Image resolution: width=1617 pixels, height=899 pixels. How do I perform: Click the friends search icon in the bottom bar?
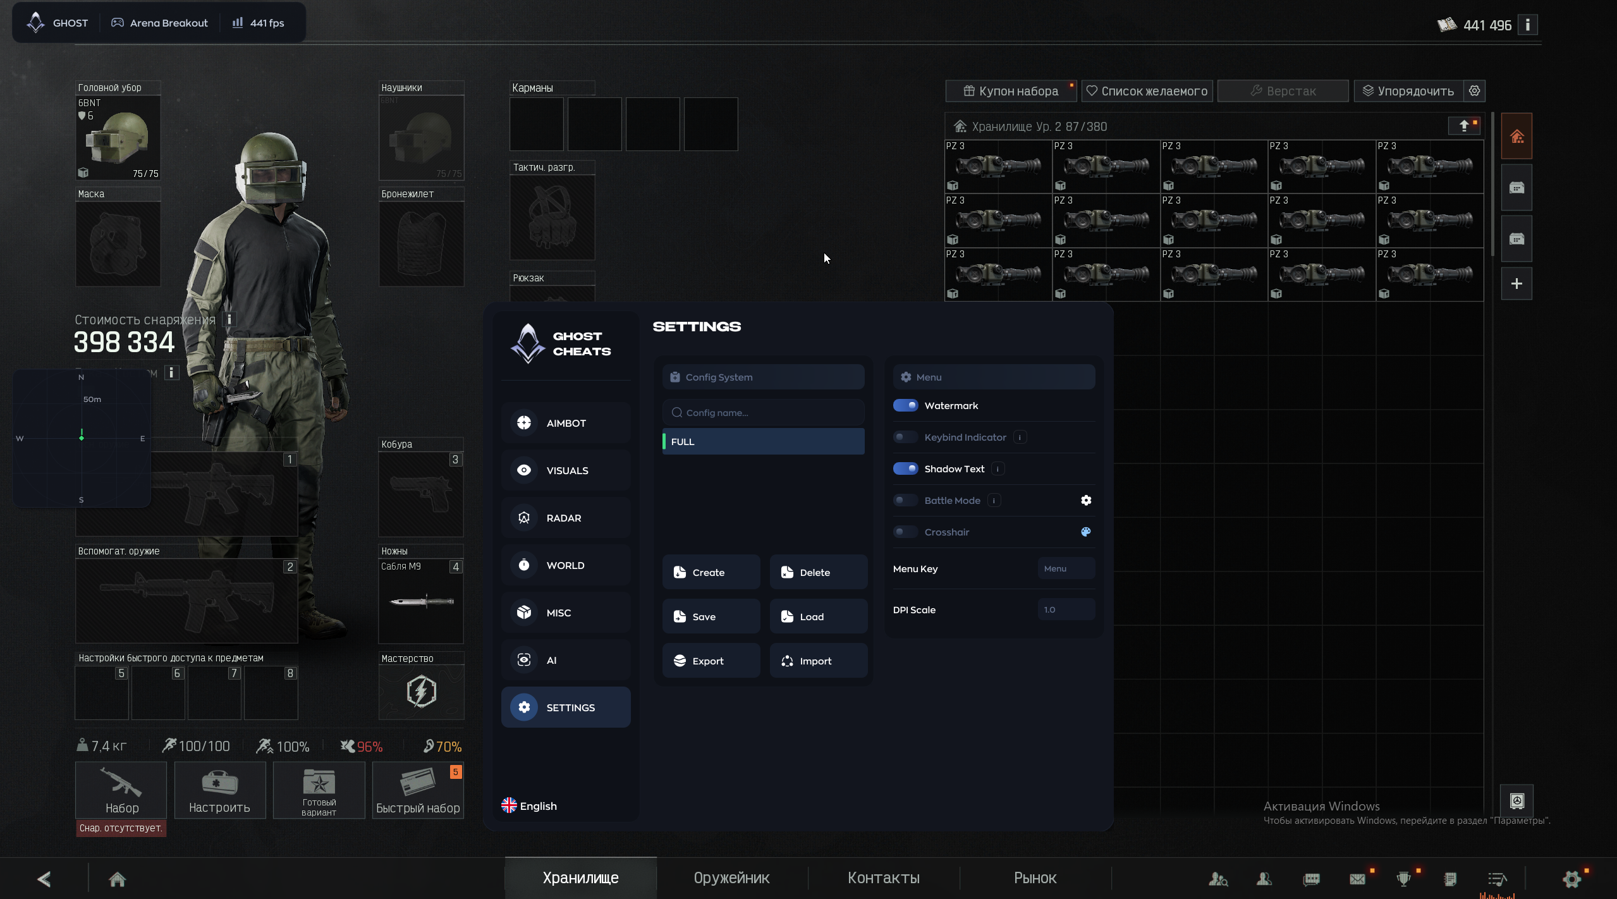click(1218, 879)
